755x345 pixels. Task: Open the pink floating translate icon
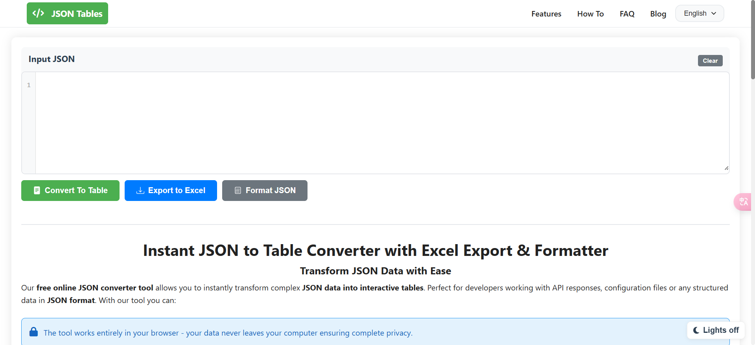743,202
